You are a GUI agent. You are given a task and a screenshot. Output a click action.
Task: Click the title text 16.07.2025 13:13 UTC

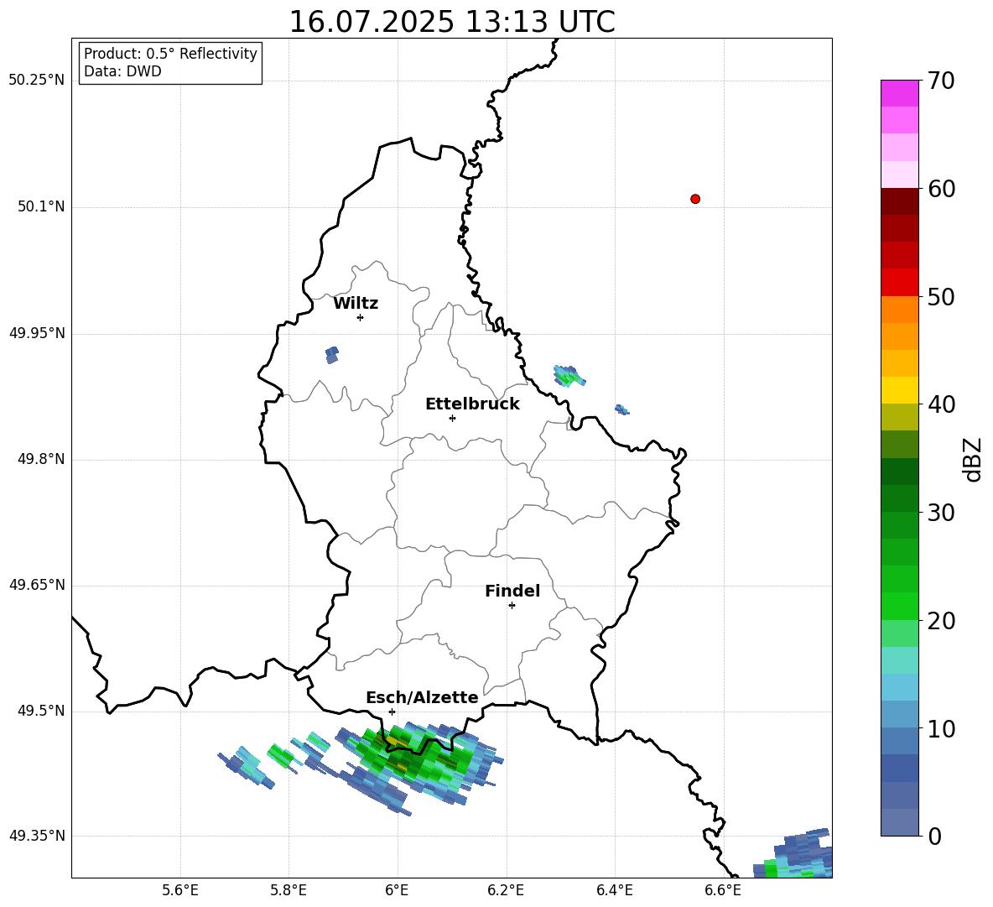(x=451, y=22)
